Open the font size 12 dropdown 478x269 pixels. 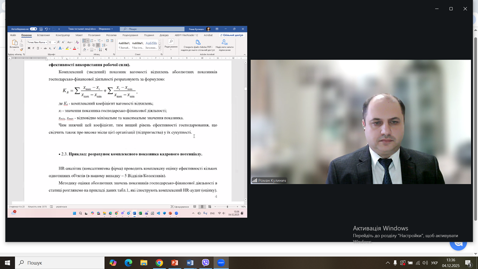pyautogui.click(x=55, y=42)
